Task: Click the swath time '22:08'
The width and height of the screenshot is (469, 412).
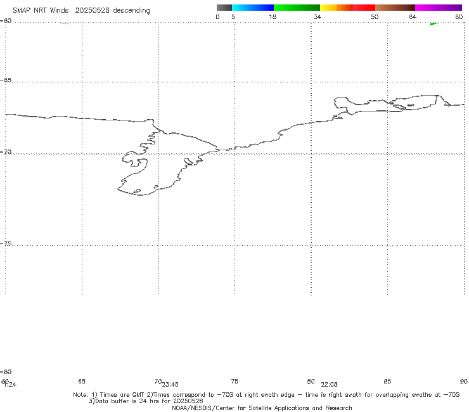Action: coord(329,385)
